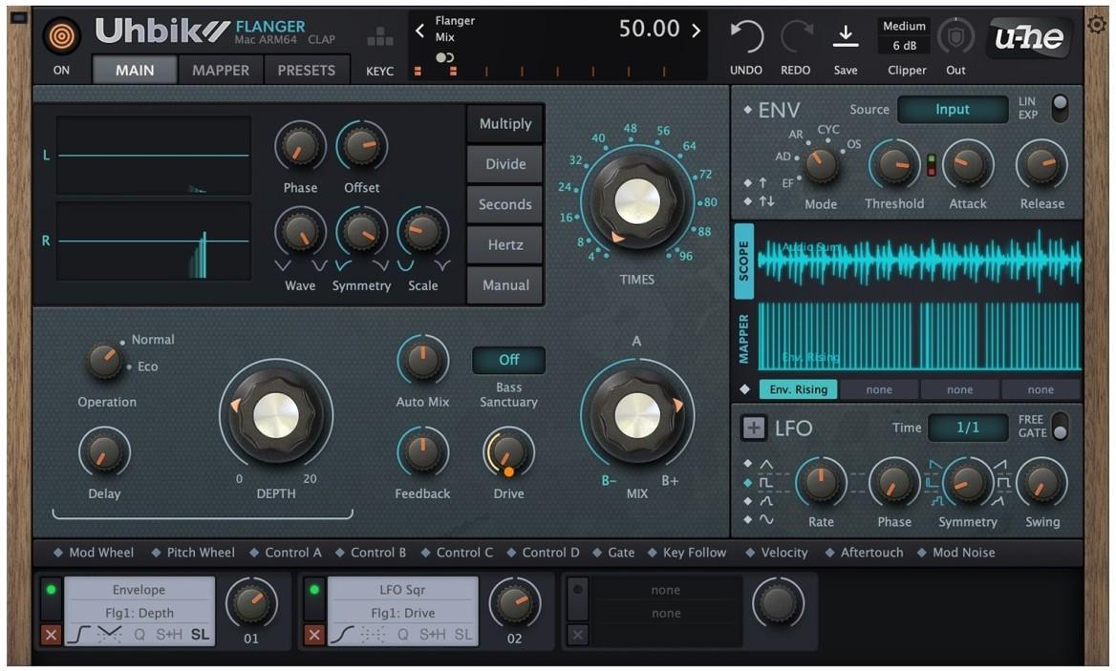Enable SL in the Envelope slot
The height and width of the screenshot is (671, 1116).
(x=200, y=635)
